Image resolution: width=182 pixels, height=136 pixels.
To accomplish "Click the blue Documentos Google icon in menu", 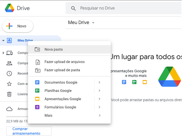I will (37, 82).
